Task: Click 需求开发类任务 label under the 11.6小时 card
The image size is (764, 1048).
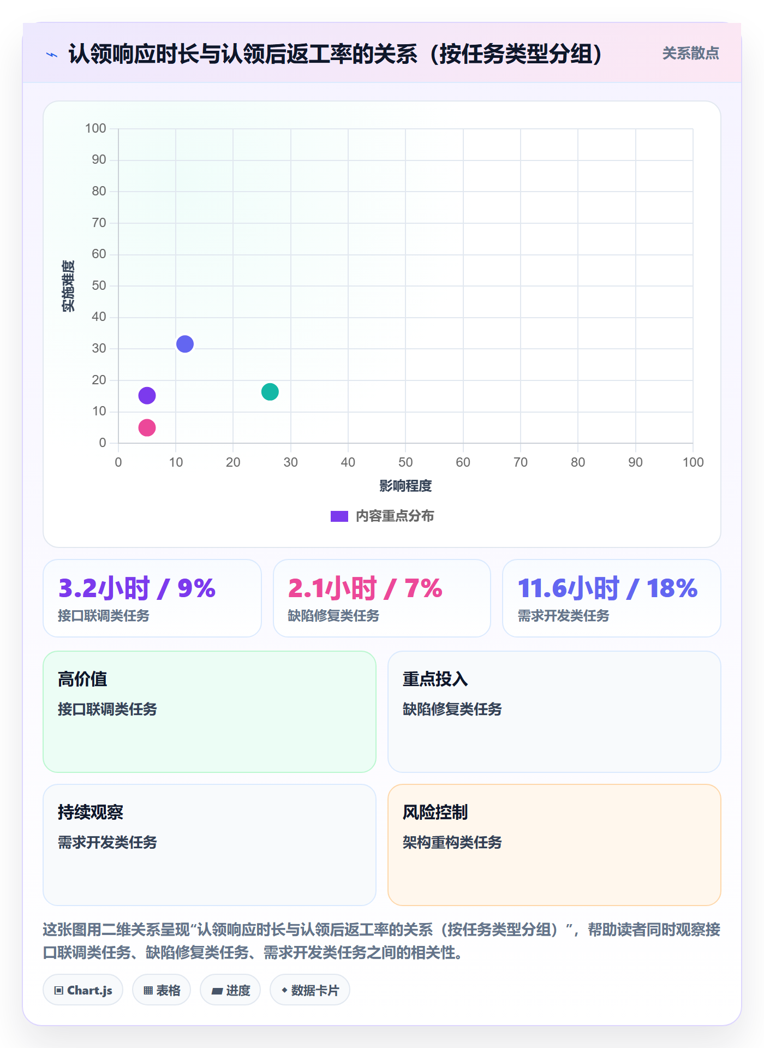Action: pyautogui.click(x=563, y=616)
